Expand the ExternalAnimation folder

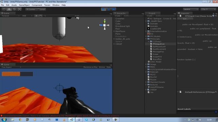click(x=146, y=32)
